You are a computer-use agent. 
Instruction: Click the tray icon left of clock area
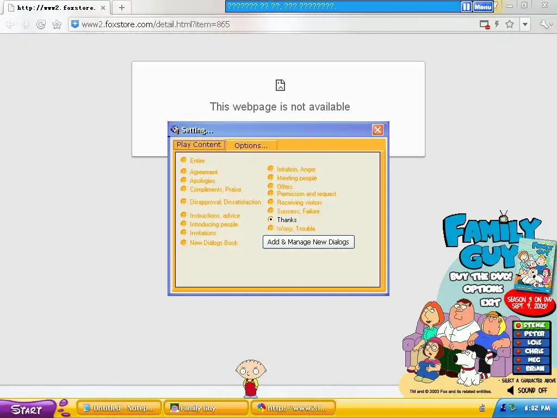(x=482, y=408)
